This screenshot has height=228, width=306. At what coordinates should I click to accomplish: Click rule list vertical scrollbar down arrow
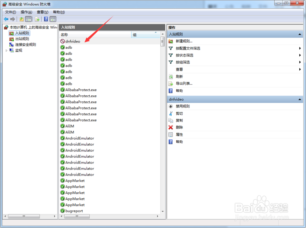[162, 211]
